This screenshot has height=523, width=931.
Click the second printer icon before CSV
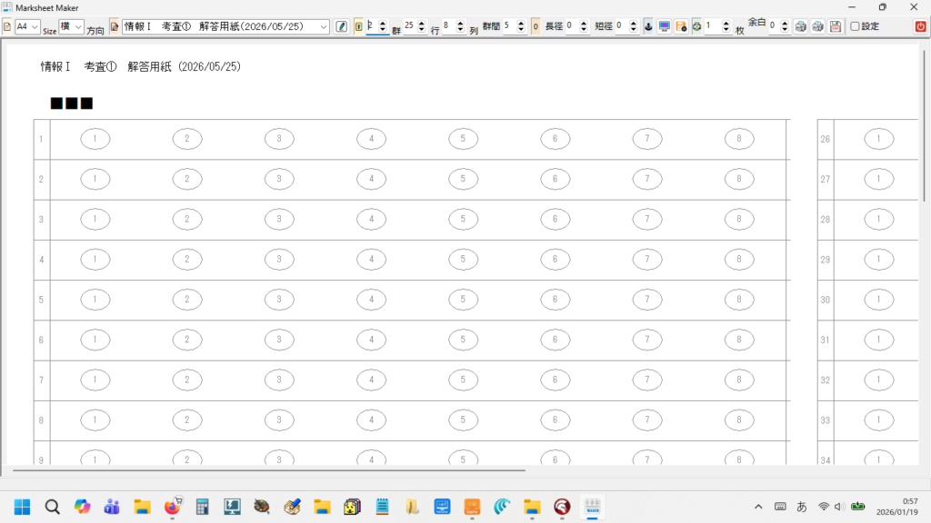click(817, 26)
